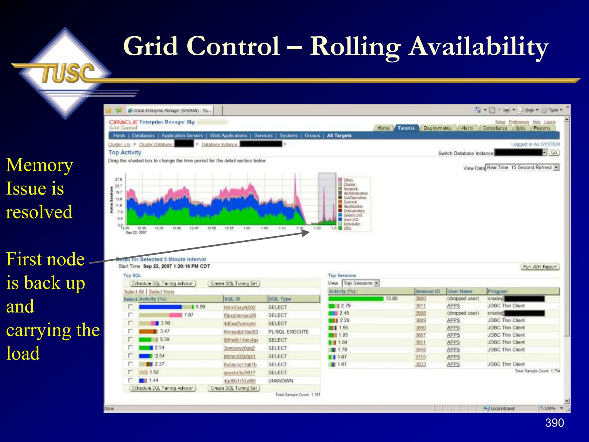Image resolution: width=589 pixels, height=442 pixels.
Task: Select Systems in the subnav
Action: (x=288, y=136)
